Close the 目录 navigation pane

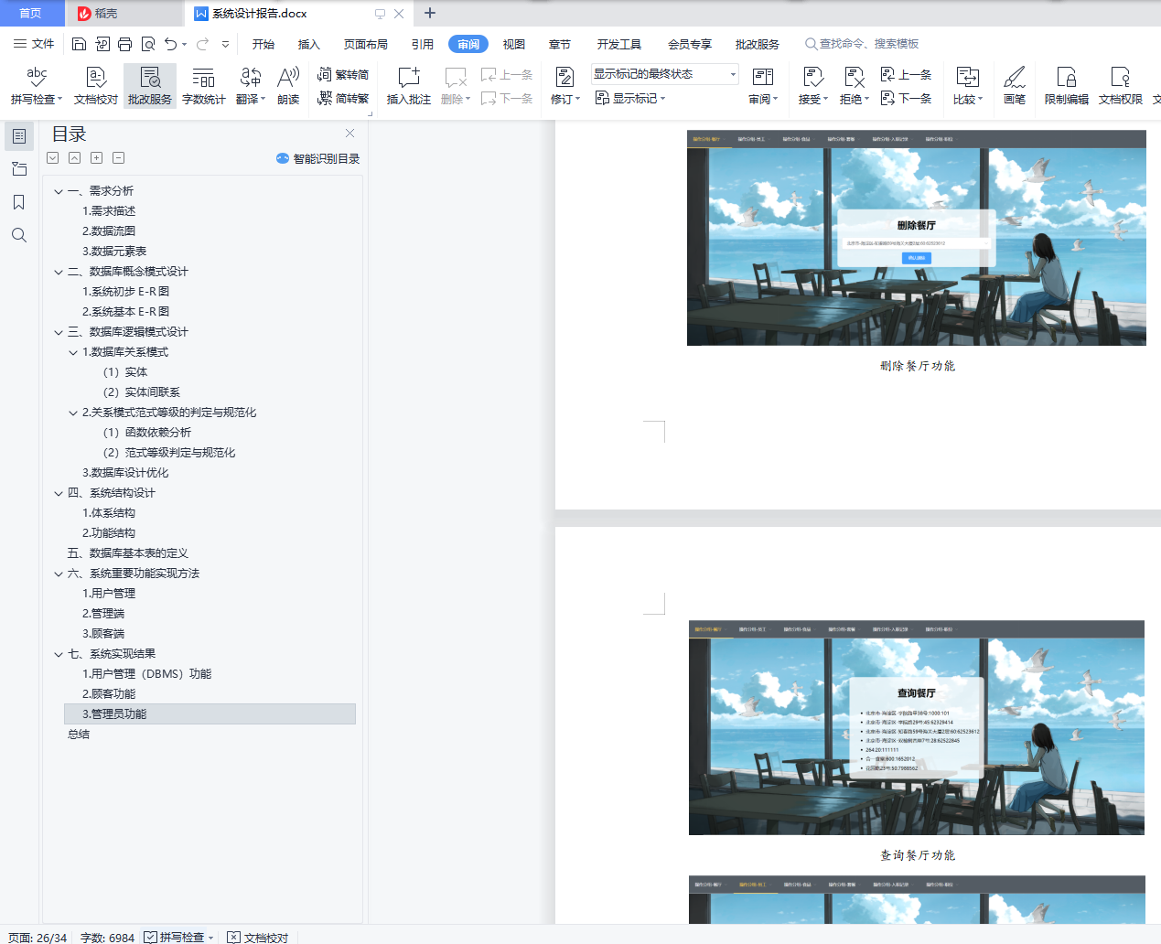coord(349,134)
